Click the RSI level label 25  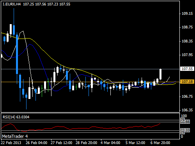[183, 132]
